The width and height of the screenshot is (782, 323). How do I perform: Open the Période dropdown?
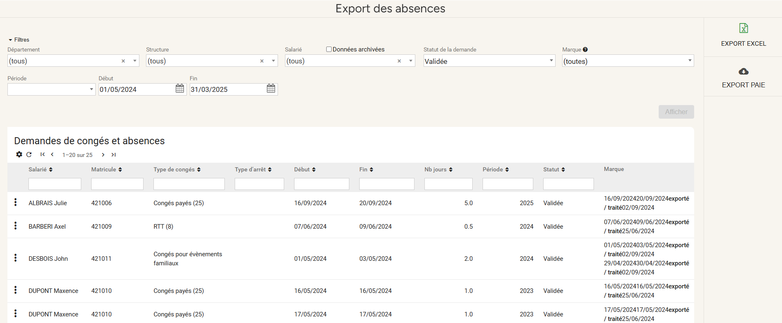[x=51, y=89]
